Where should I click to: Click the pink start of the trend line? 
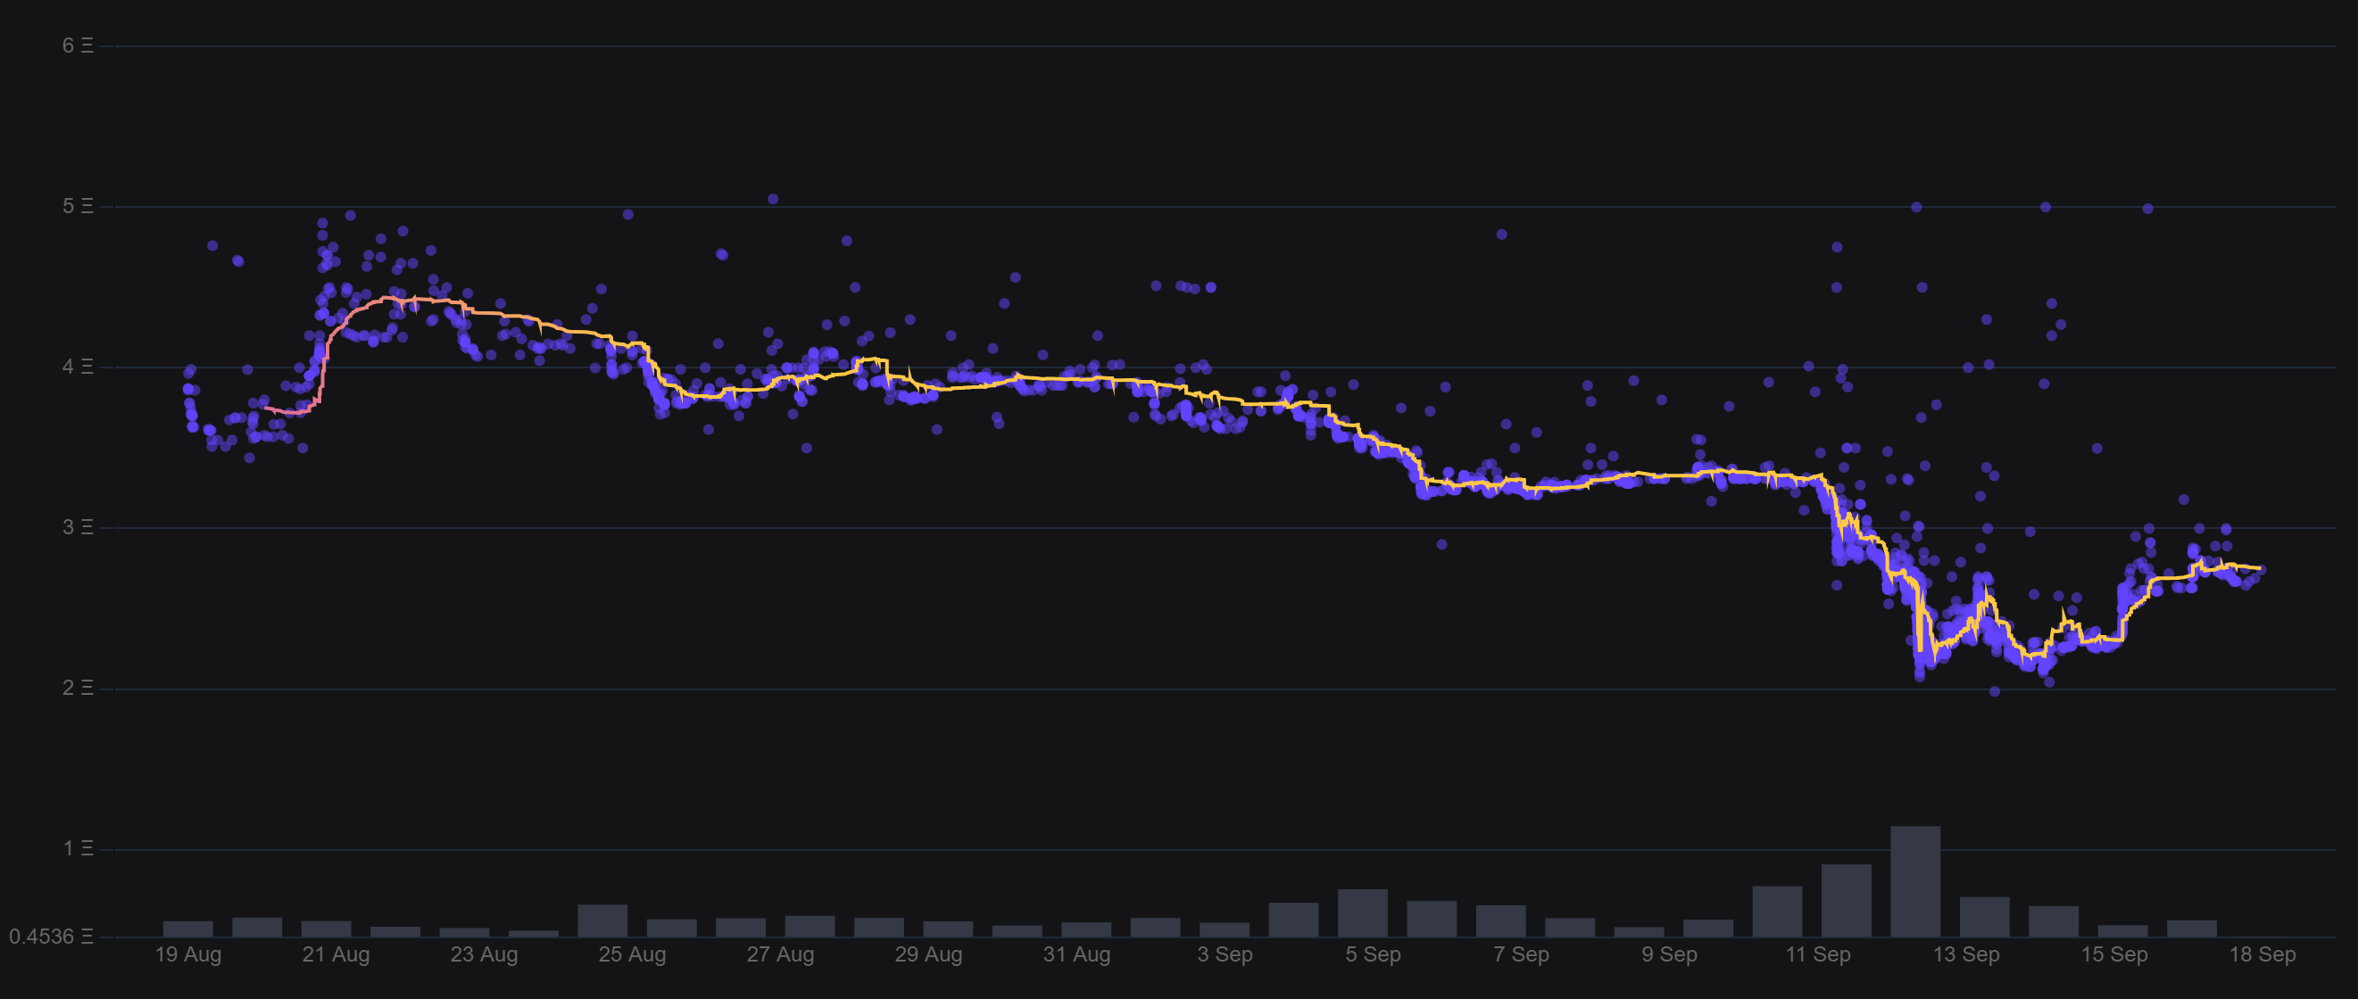pos(267,408)
